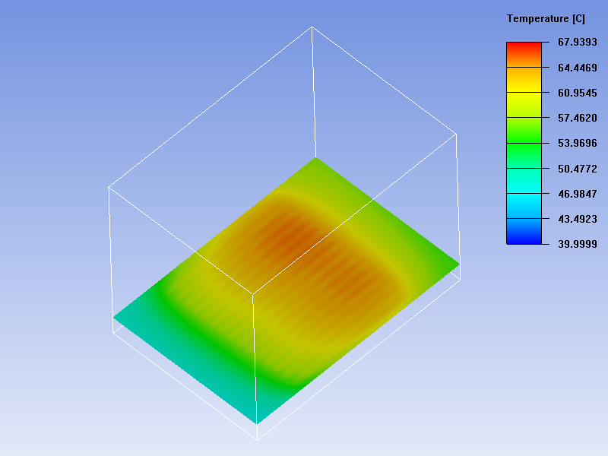Click the 53.9696 legend value
The image size is (608, 456).
(x=578, y=143)
